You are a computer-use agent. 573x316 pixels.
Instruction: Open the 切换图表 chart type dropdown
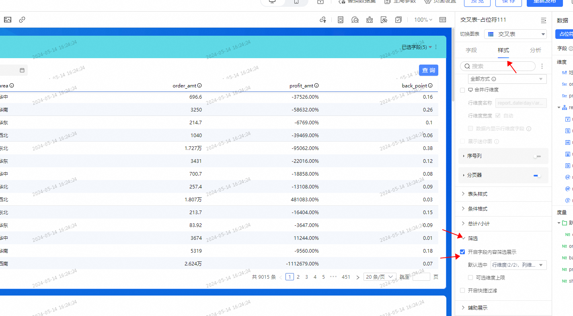tap(515, 34)
